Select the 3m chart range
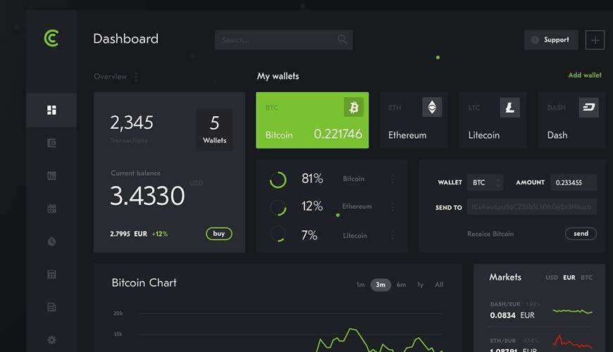This screenshot has width=613, height=352. point(380,285)
